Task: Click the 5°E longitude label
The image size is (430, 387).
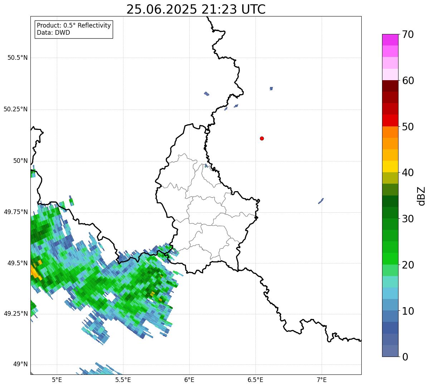Action: pyautogui.click(x=57, y=380)
